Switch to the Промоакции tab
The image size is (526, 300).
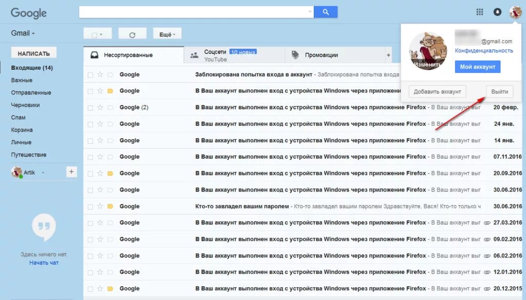point(335,55)
